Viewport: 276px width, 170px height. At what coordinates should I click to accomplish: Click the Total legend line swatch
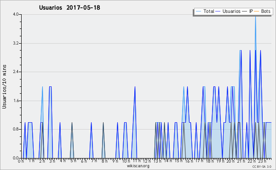(198, 11)
